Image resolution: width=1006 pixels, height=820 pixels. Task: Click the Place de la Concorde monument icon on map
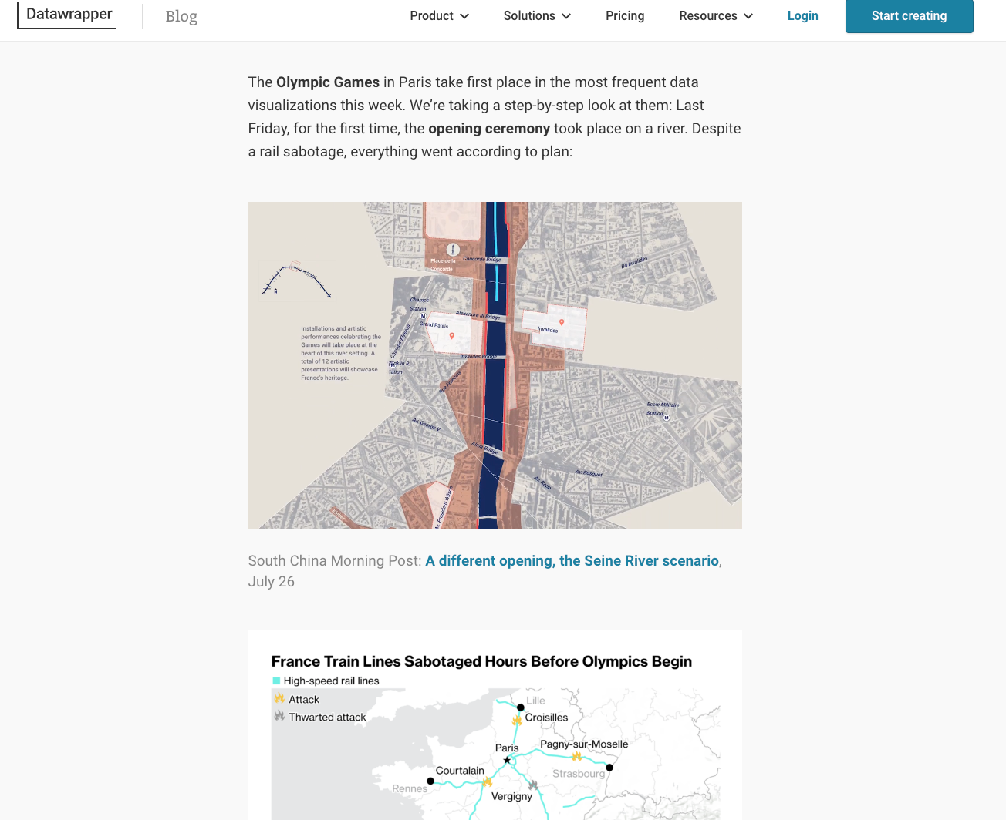coord(453,250)
